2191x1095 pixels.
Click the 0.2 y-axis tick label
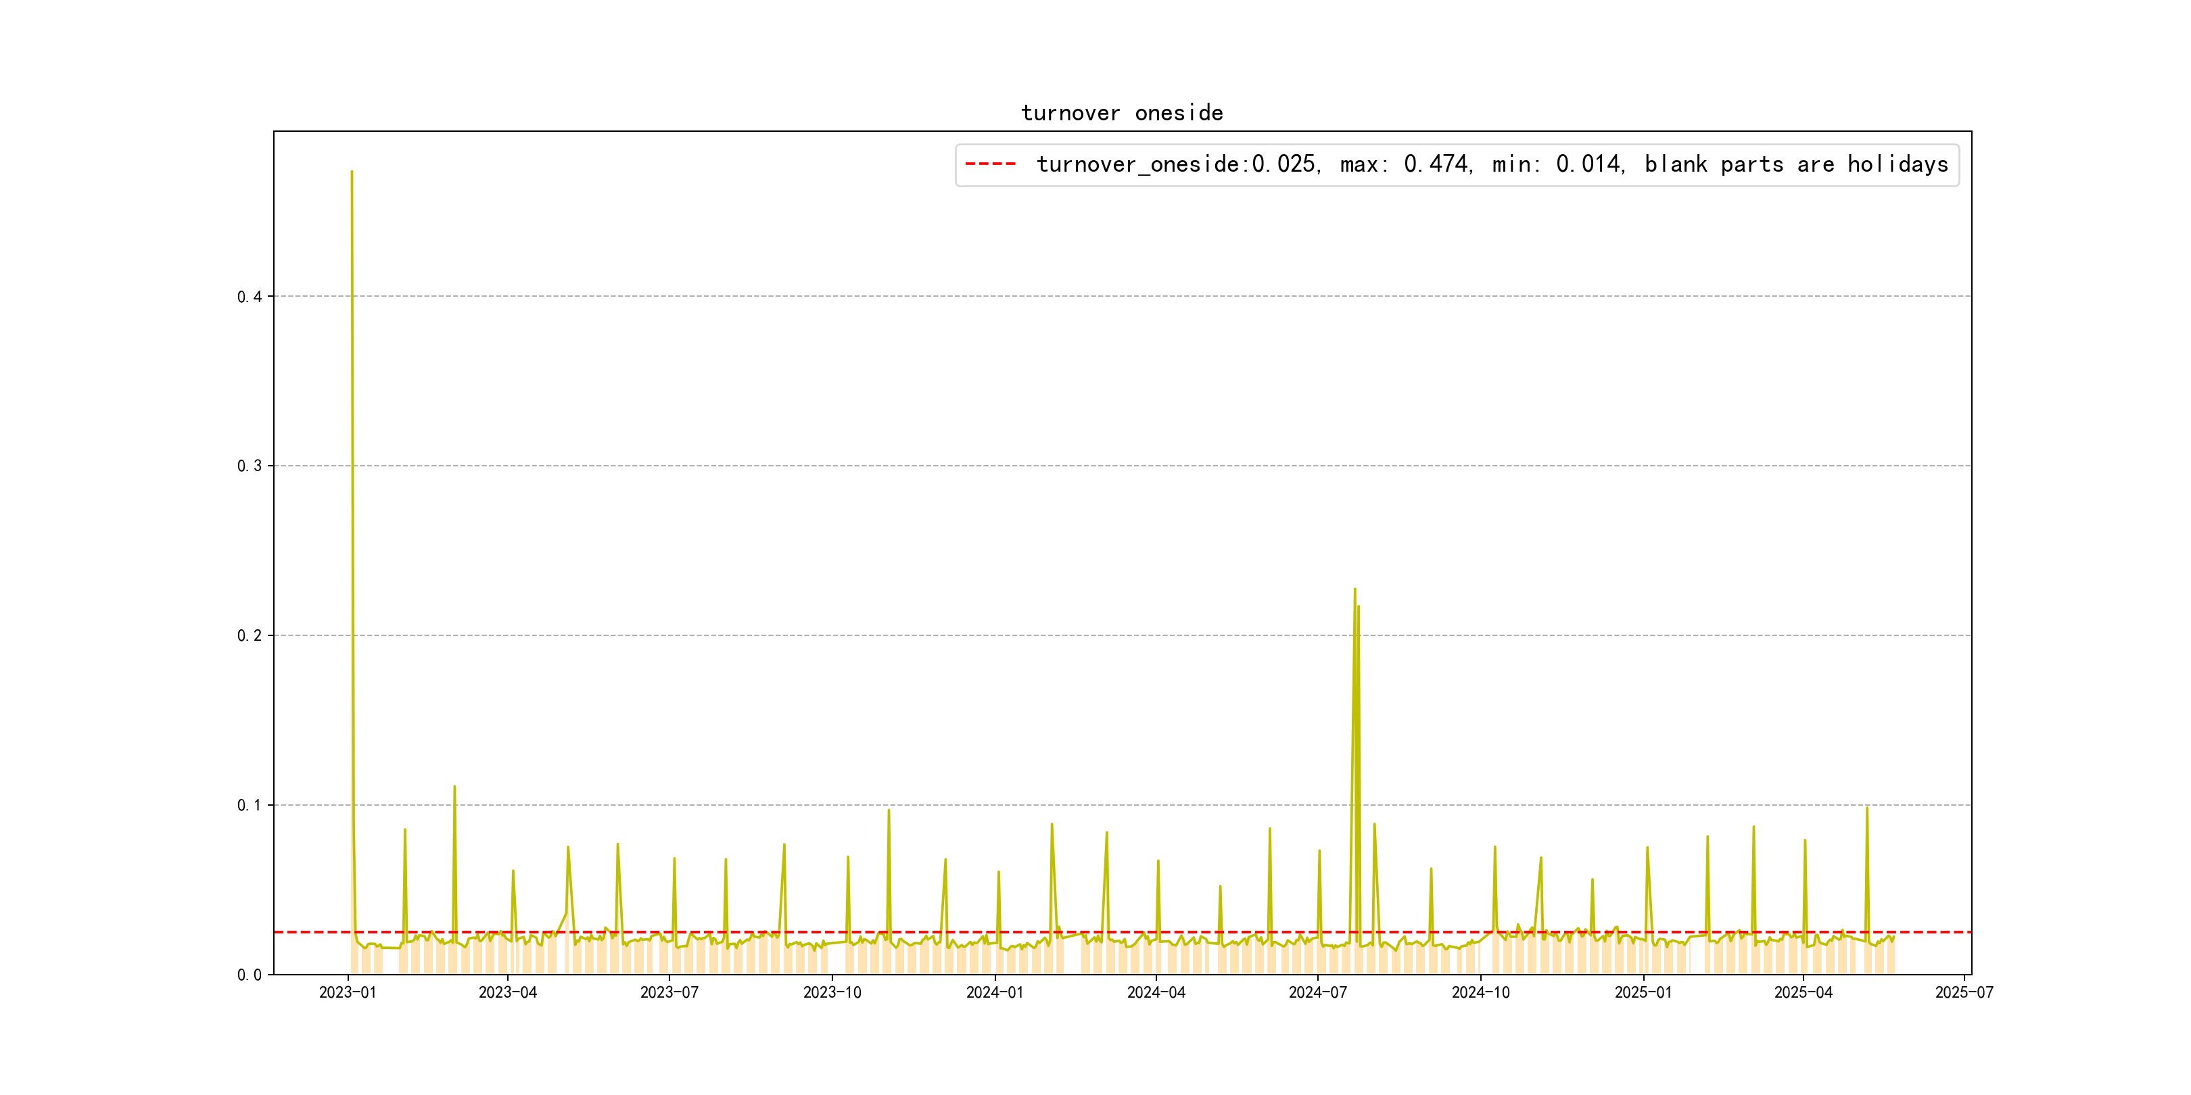point(250,636)
